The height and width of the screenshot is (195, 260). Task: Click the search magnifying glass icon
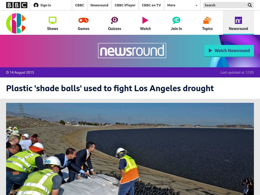pyautogui.click(x=250, y=5)
